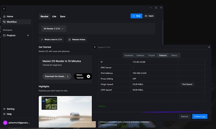Expand the D5 Render V 2.11.1 dropdown
Viewport: 216px width, 129px height.
54,29
